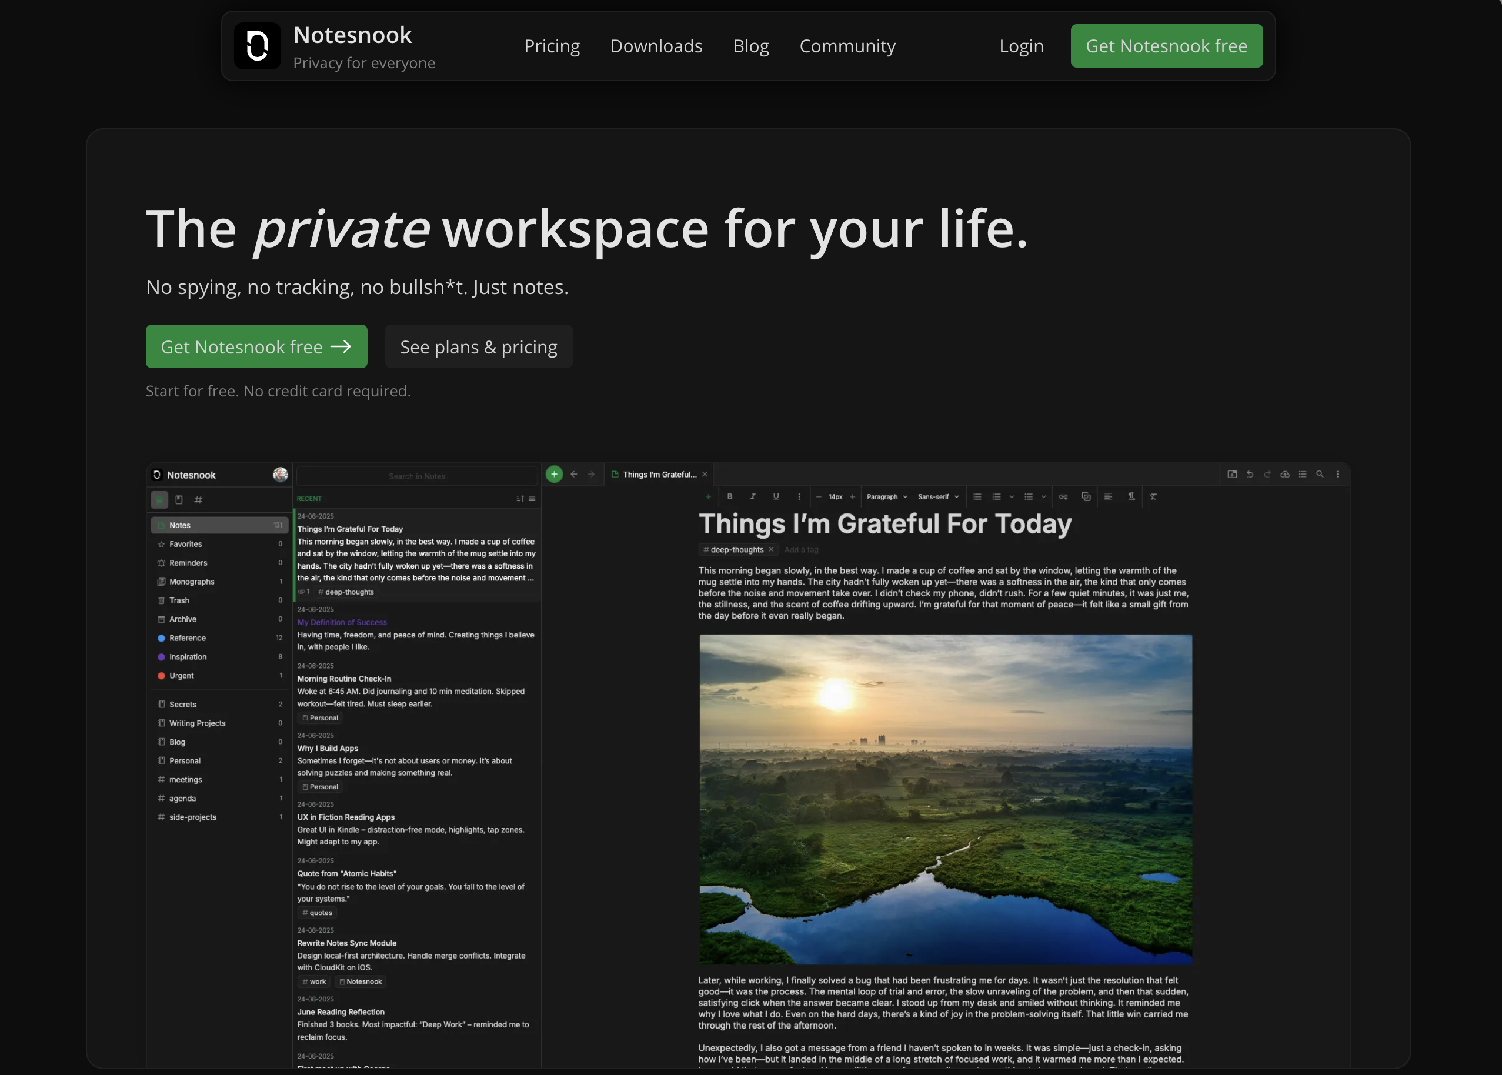The image size is (1502, 1075).
Task: Click the See plans & pricing button
Action: (478, 346)
